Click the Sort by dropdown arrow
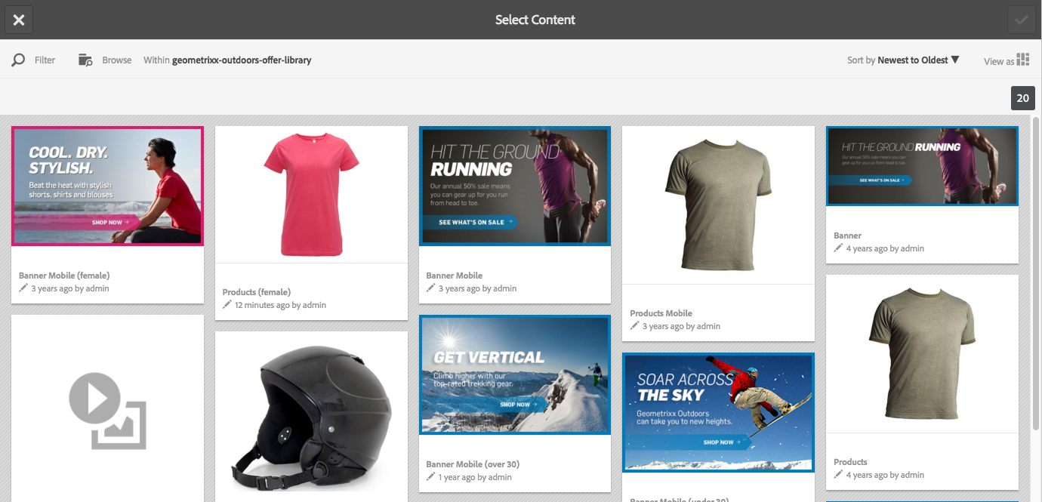The height and width of the screenshot is (502, 1042). click(x=955, y=60)
